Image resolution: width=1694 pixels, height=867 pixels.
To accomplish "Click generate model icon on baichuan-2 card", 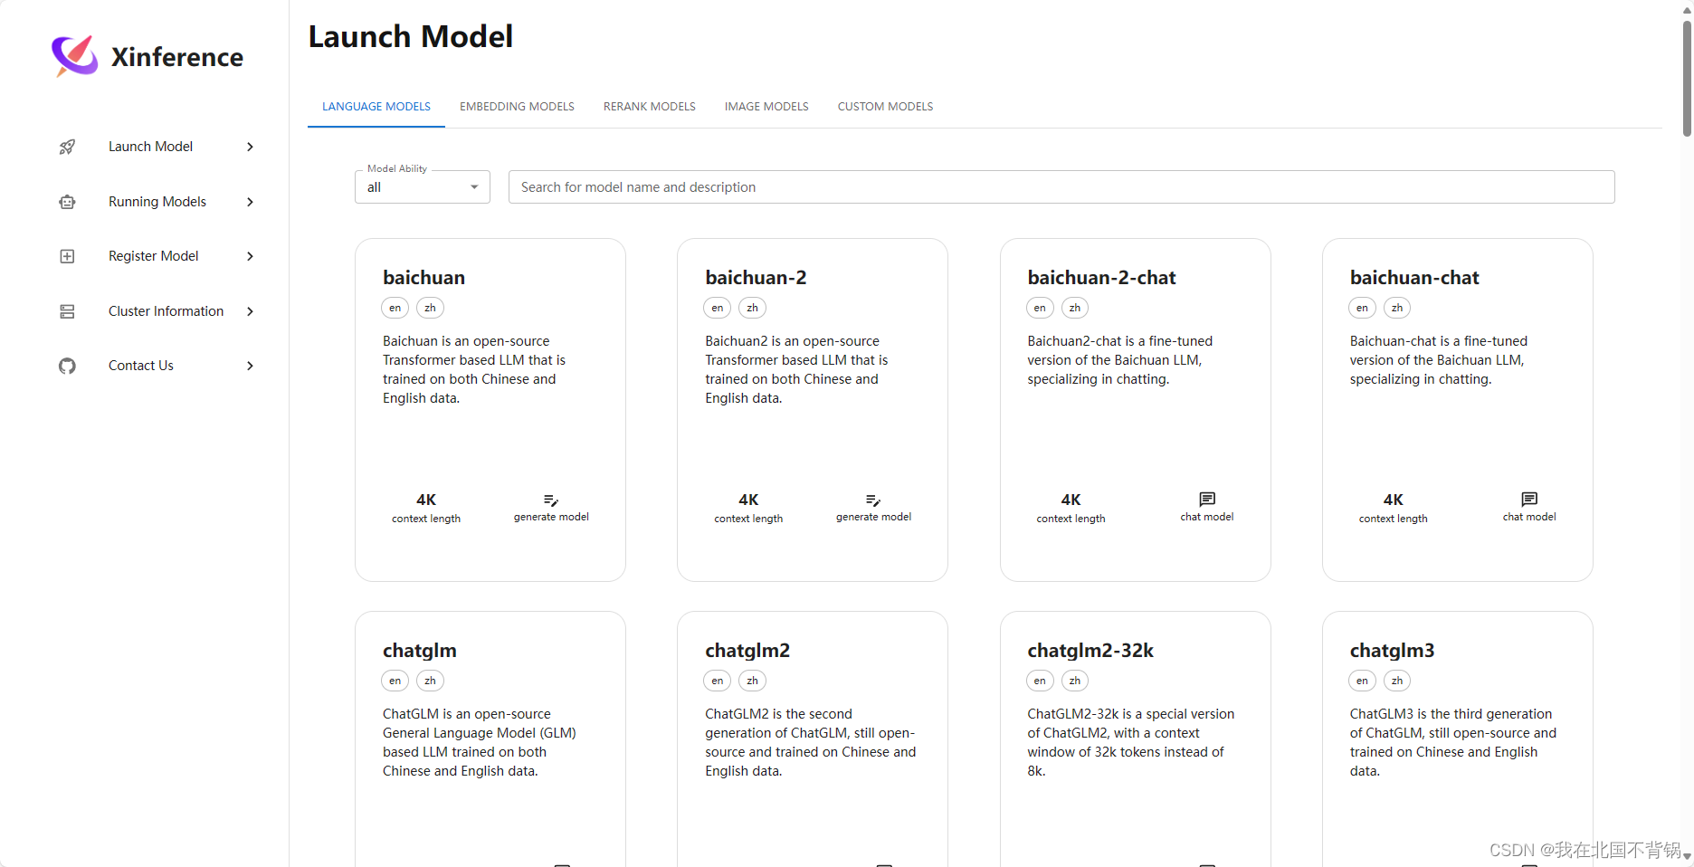I will coord(873,500).
